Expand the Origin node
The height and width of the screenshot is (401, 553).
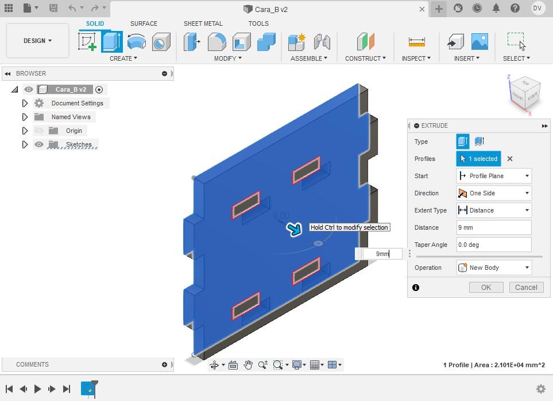coord(25,131)
